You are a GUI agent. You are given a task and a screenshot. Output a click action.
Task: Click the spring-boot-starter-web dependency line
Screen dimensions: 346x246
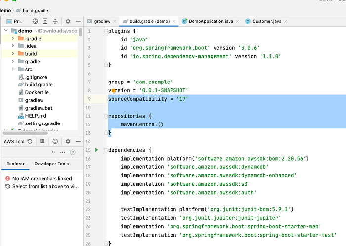pyautogui.click(x=220, y=226)
